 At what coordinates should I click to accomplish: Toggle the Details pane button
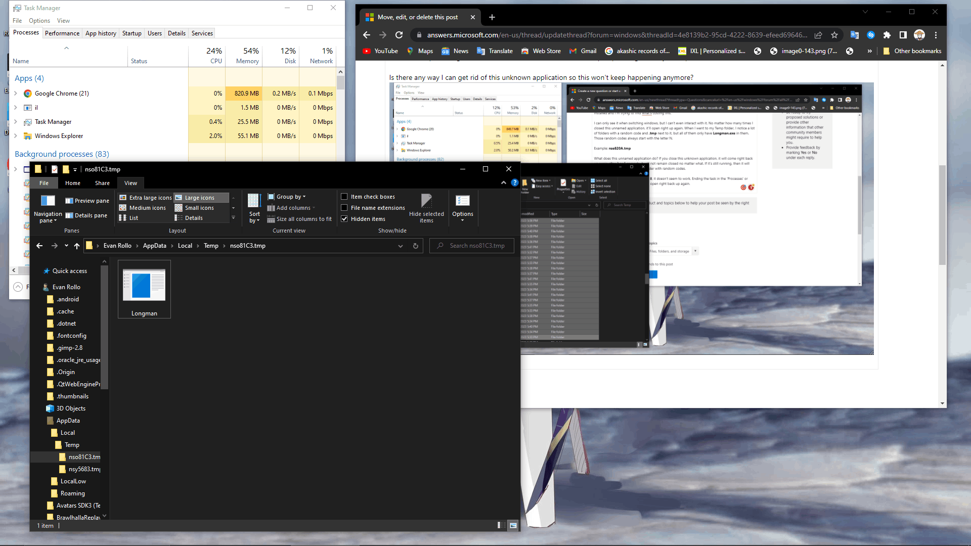click(x=86, y=215)
